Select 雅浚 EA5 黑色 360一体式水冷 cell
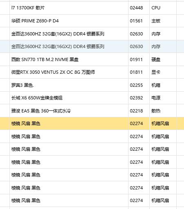The height and width of the screenshot is (209, 184). point(69,111)
